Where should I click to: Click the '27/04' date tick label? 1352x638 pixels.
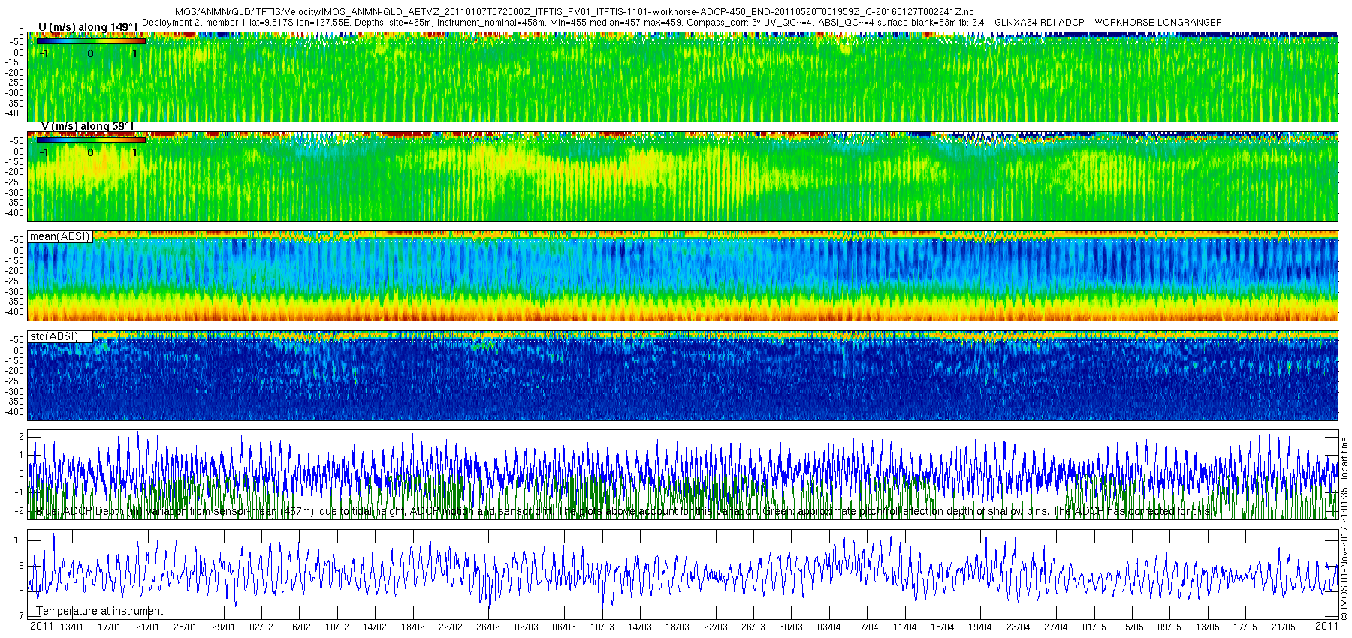coord(1056,627)
